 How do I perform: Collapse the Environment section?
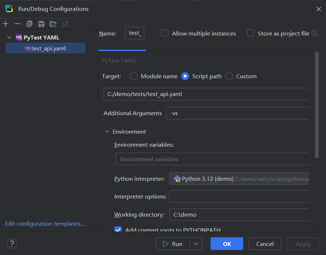[x=107, y=132]
